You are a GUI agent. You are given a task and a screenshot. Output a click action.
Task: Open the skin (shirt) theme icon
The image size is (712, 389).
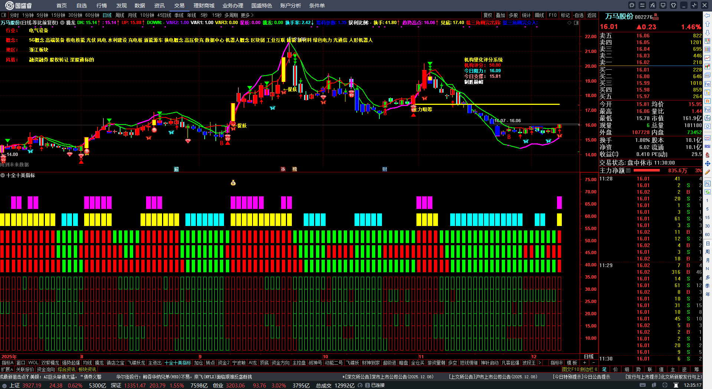tap(673, 5)
